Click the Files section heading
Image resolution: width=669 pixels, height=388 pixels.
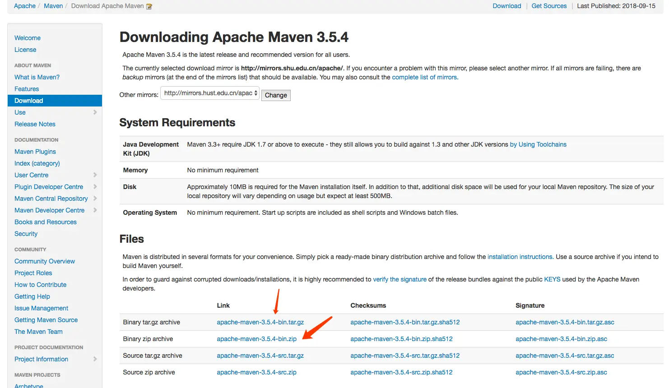coord(131,239)
